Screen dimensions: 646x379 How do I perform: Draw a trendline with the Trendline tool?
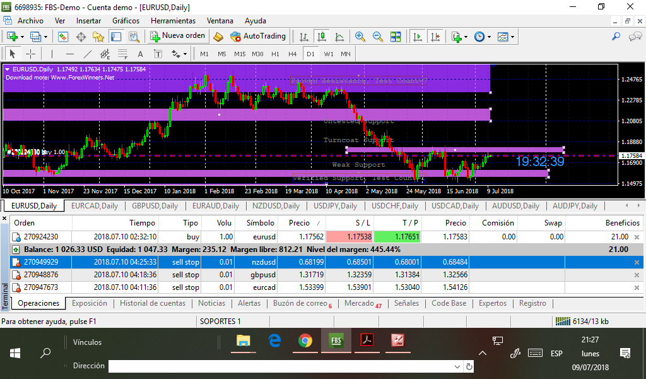[88, 54]
